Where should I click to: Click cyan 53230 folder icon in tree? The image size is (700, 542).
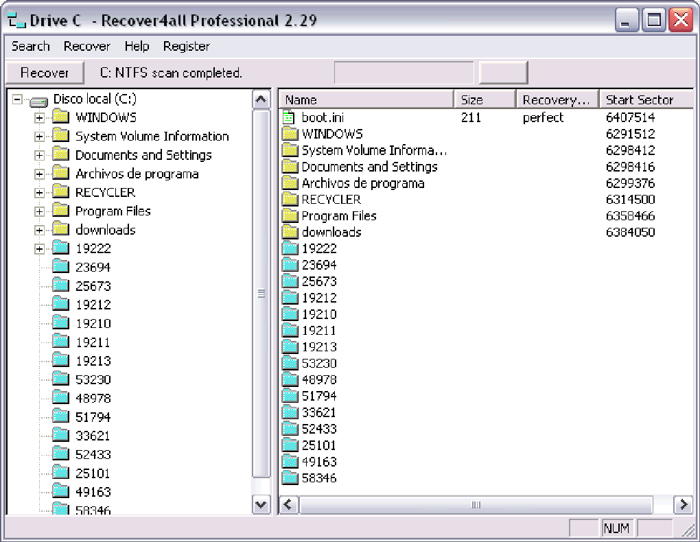(x=60, y=379)
